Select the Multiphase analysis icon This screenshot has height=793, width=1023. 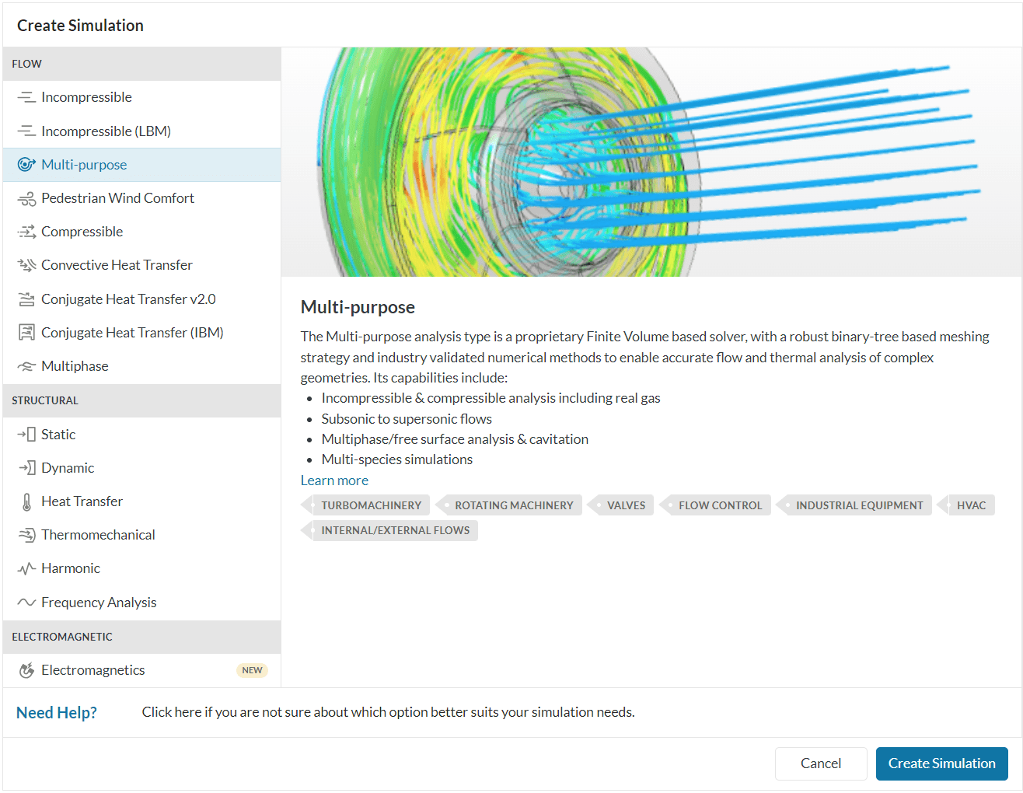coord(26,366)
